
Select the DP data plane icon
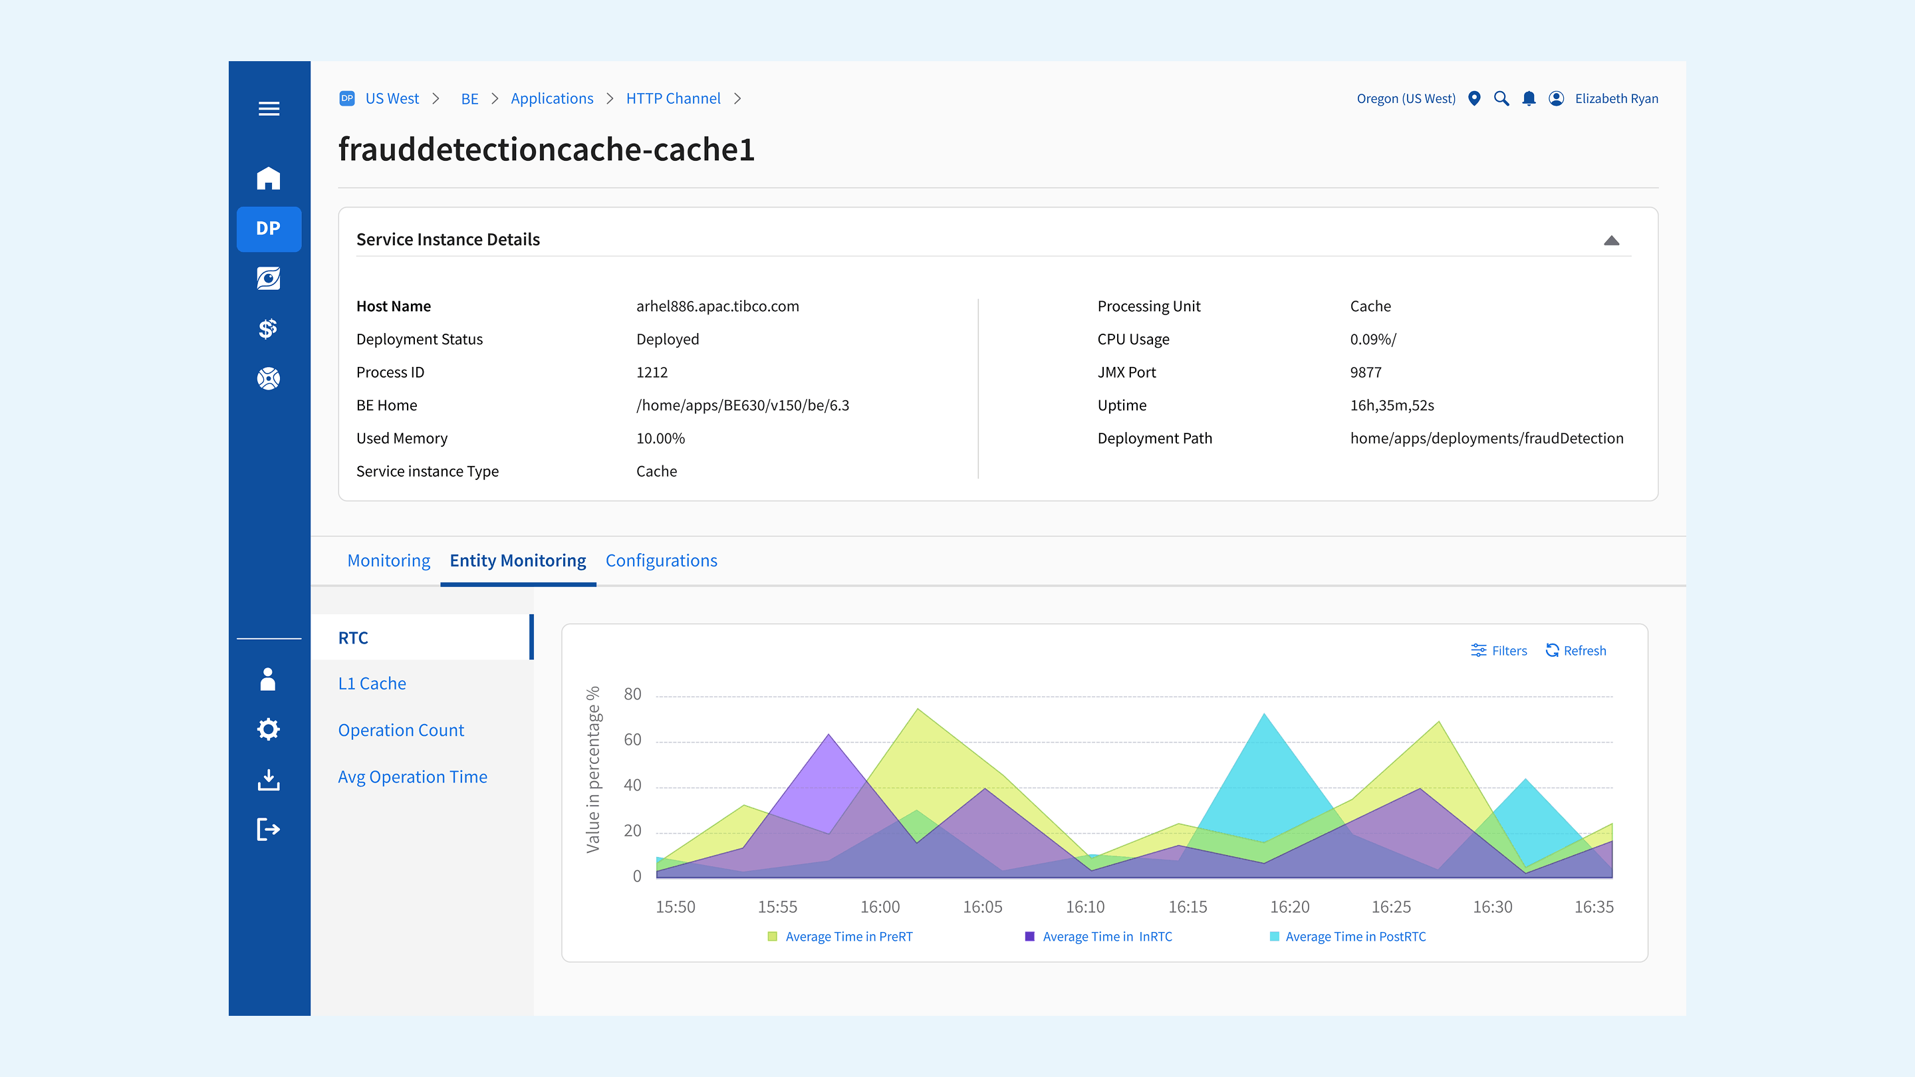click(269, 229)
